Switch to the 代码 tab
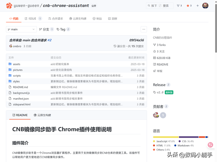This screenshot has height=162, width=217. [14, 19]
